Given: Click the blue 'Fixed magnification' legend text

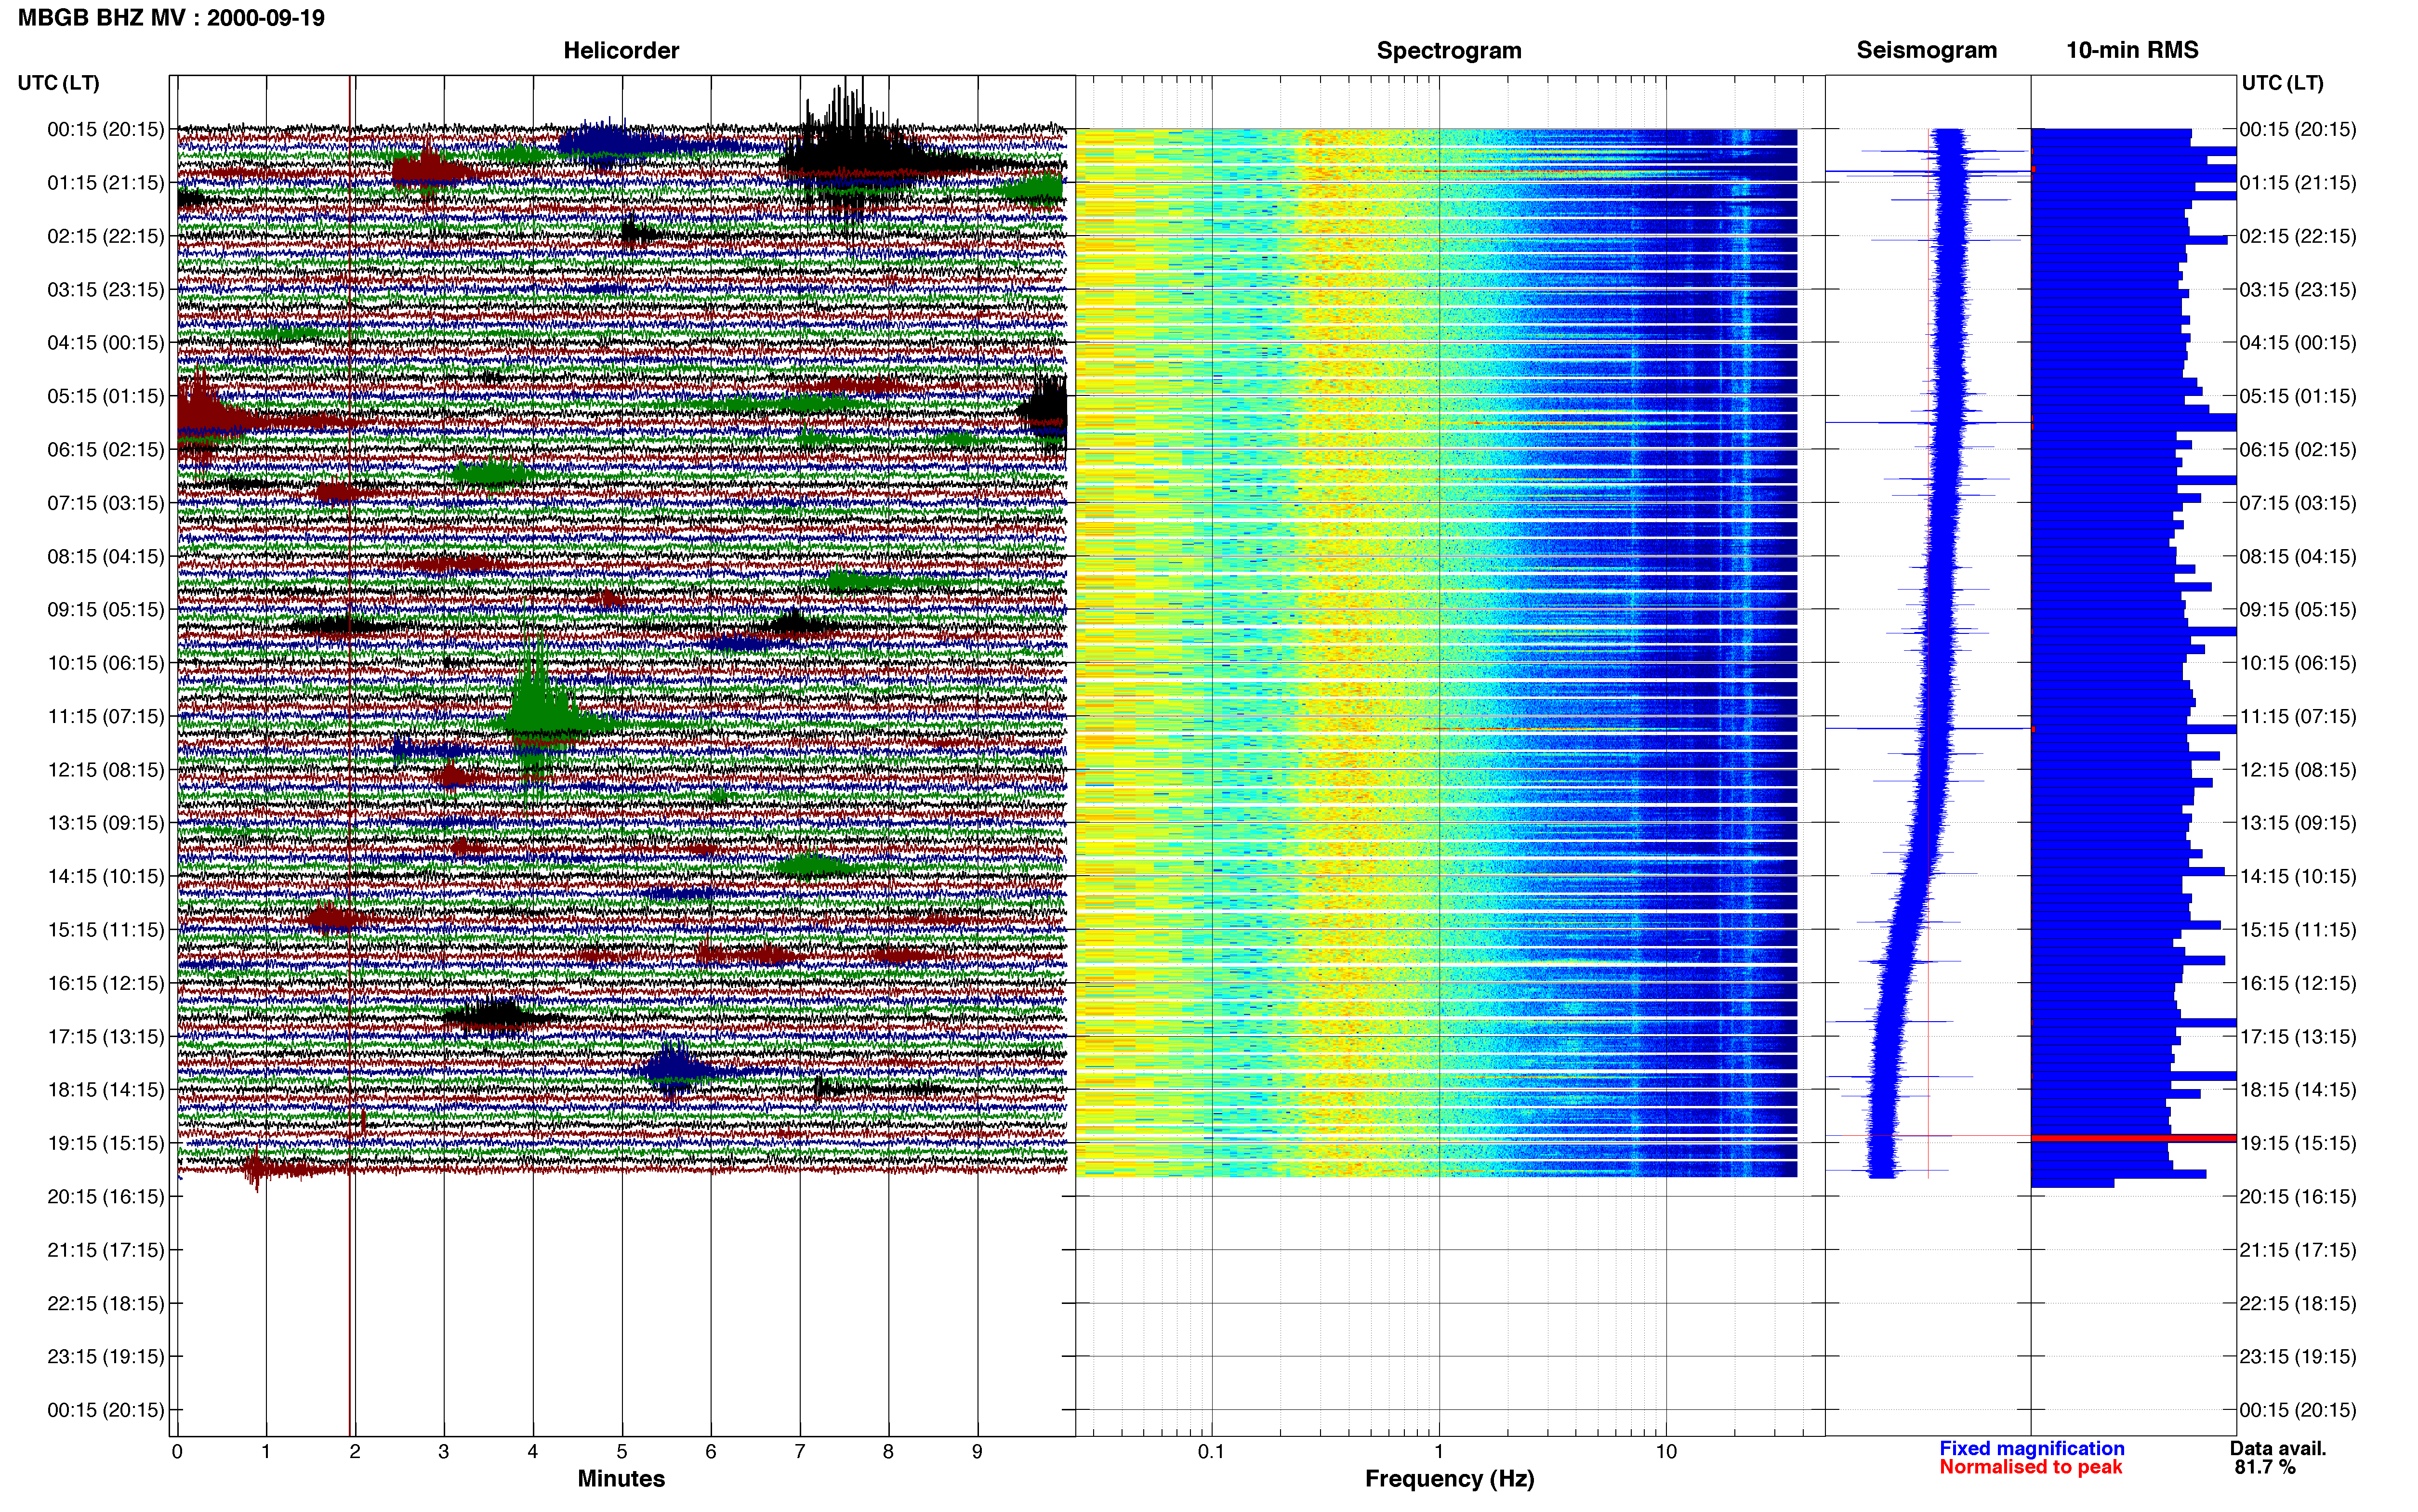Looking at the screenshot, I should pyautogui.click(x=2032, y=1449).
